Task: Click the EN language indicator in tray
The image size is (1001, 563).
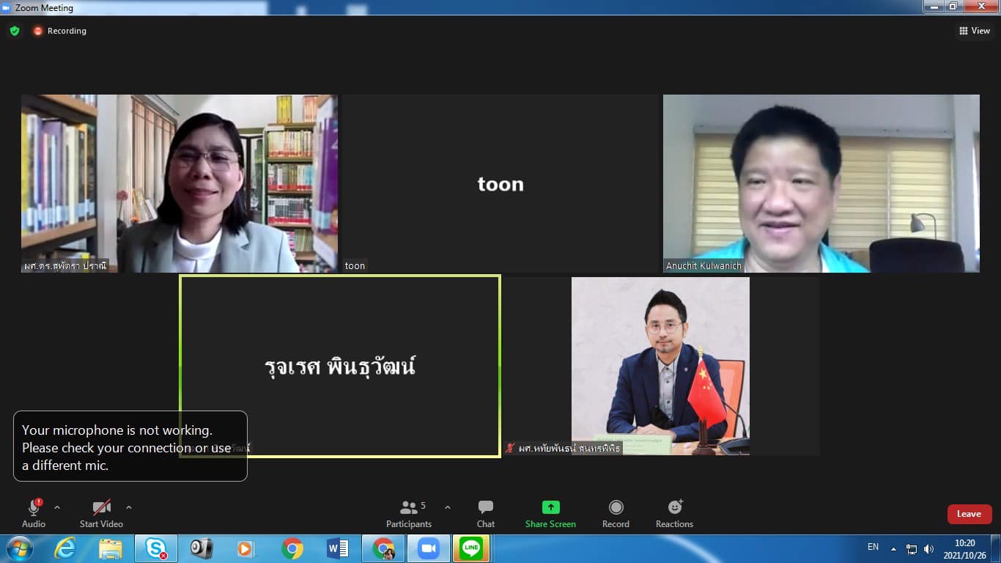Action: pos(873,547)
